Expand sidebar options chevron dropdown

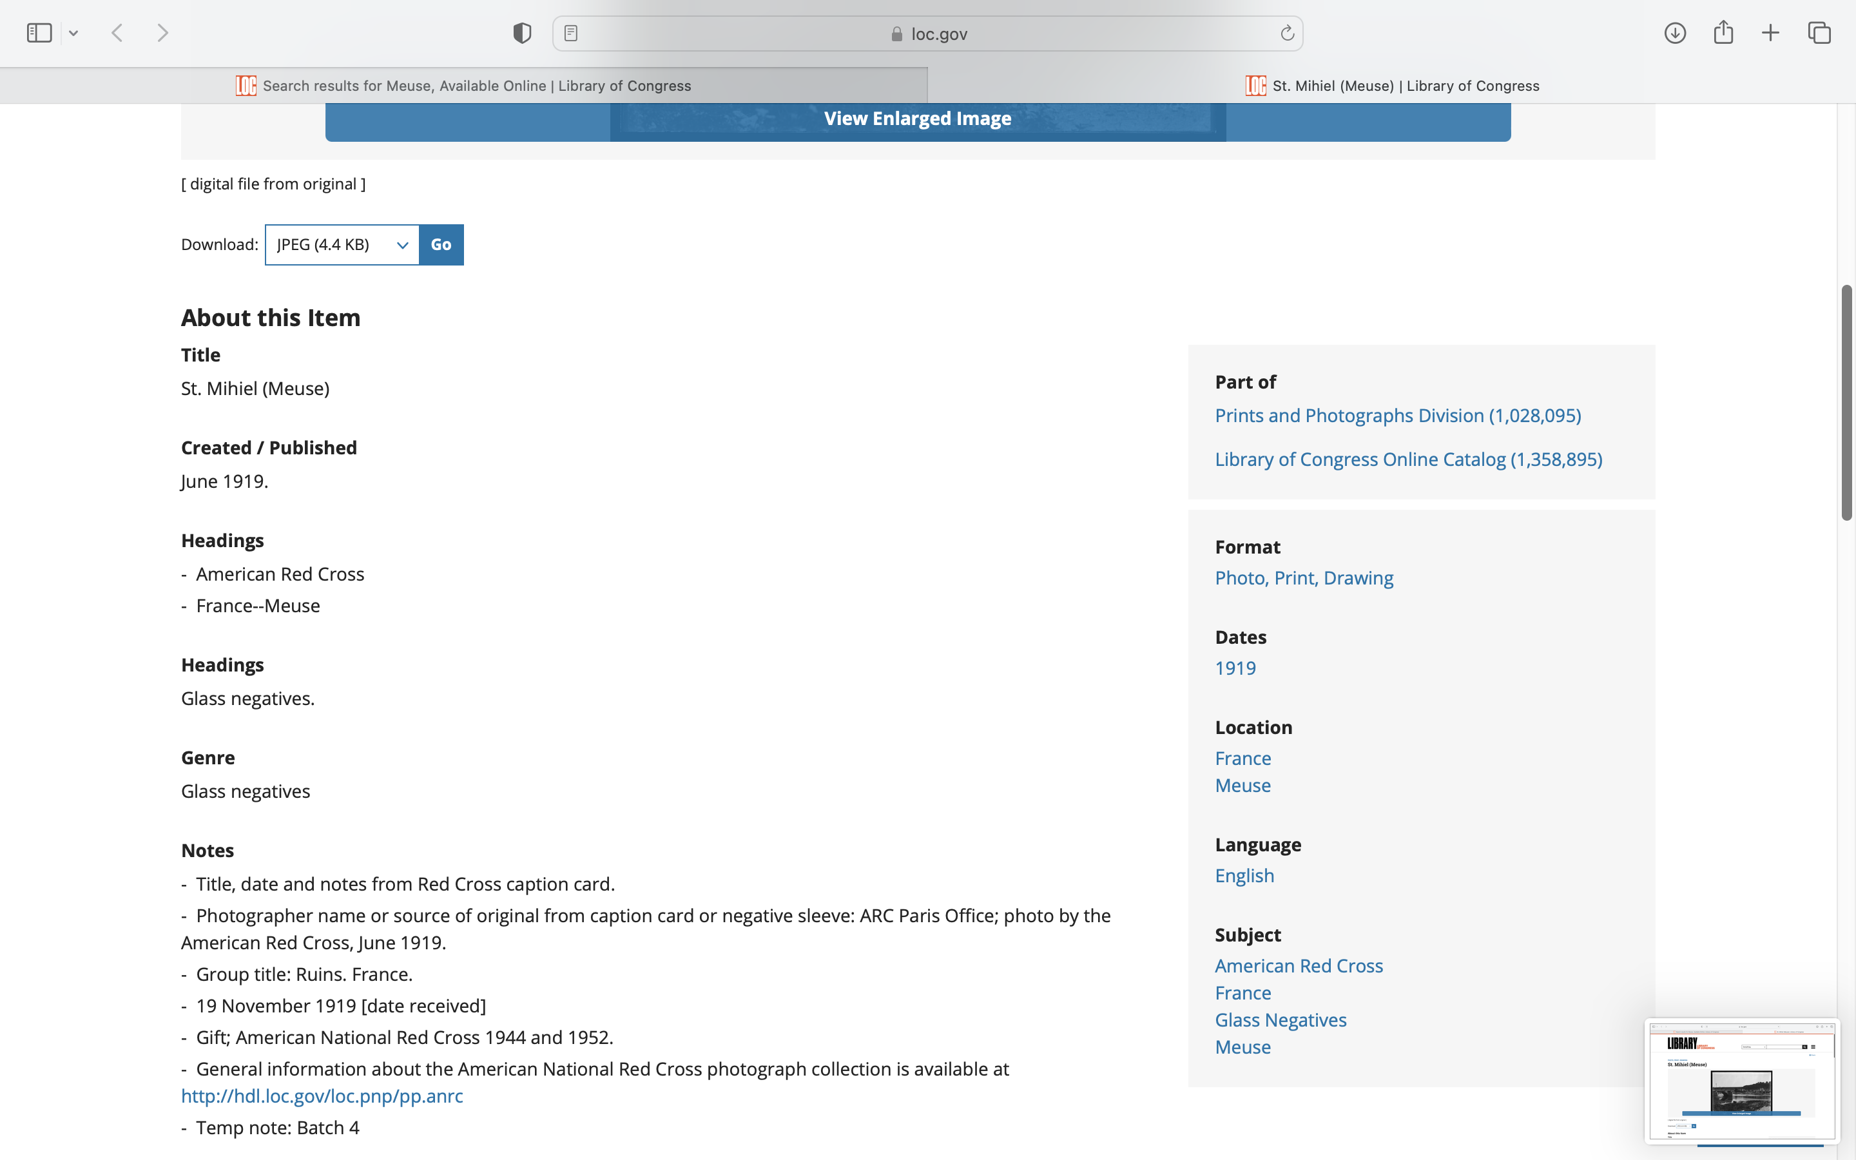73,33
